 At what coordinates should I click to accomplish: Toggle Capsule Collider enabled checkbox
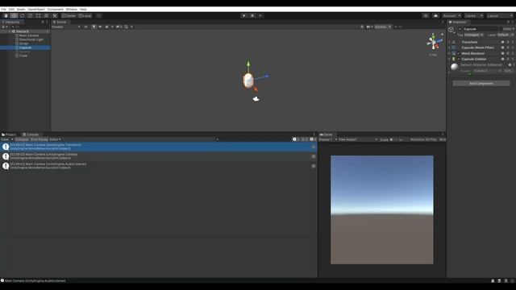coord(459,59)
